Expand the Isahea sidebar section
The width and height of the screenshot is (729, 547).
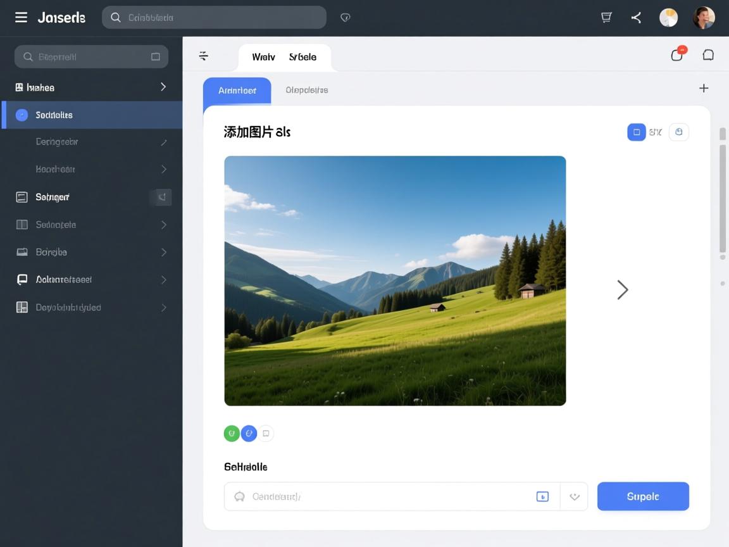[163, 87]
